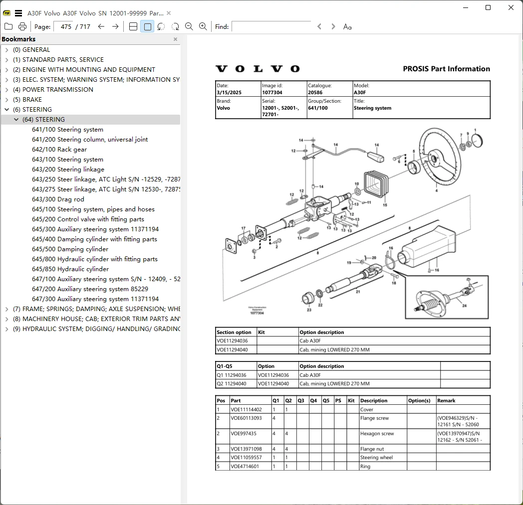Viewport: 523px width, 505px height.
Task: Open the hamburger menu in title bar
Action: coord(18,13)
